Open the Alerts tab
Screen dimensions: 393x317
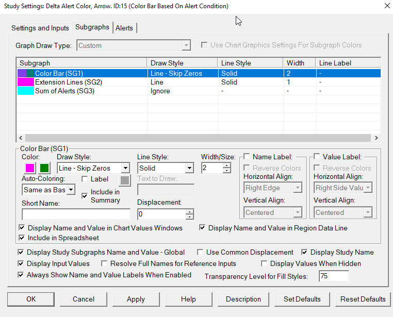coord(124,28)
